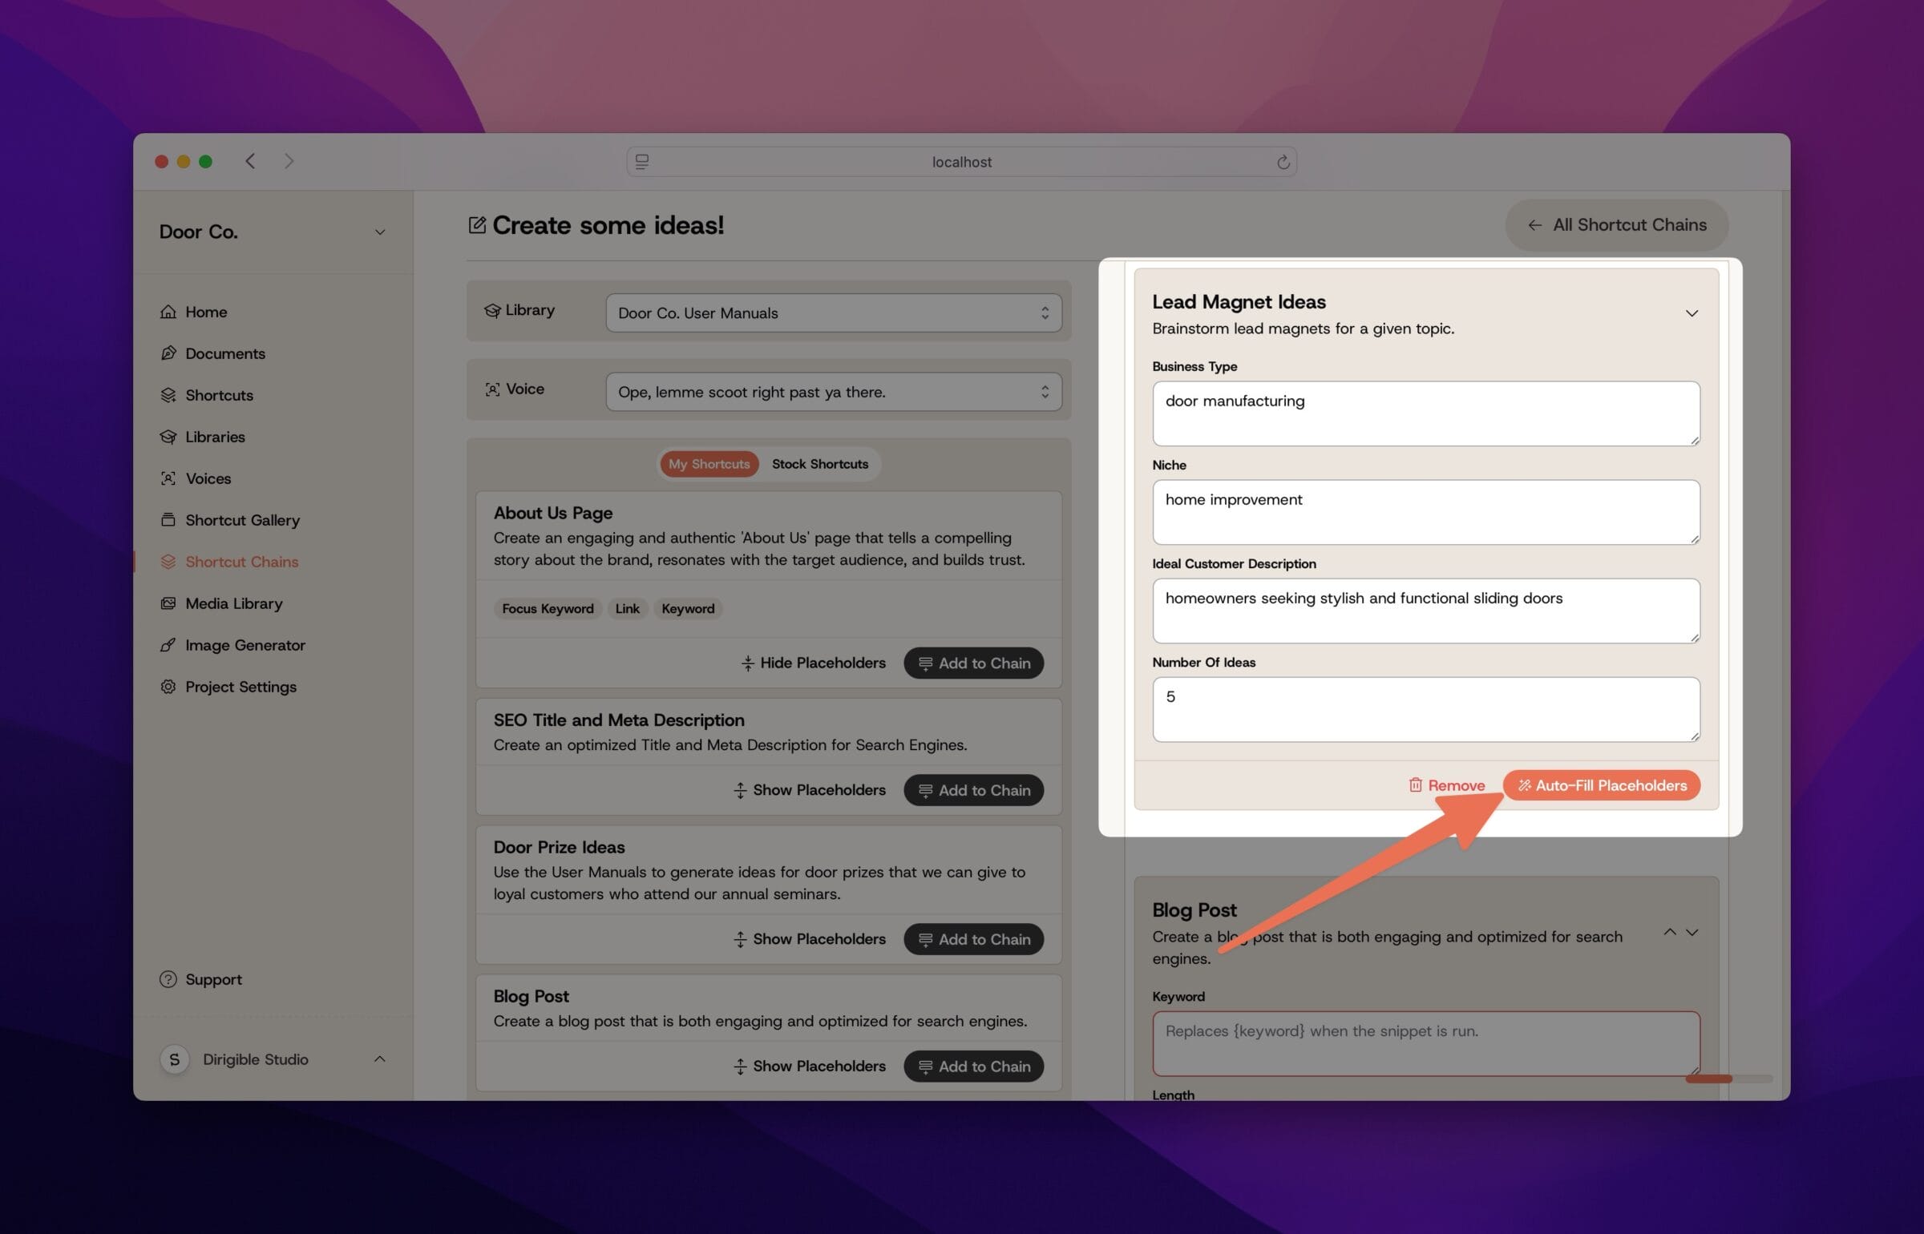Toggle My Shortcuts tab
The width and height of the screenshot is (1924, 1234).
pos(708,463)
